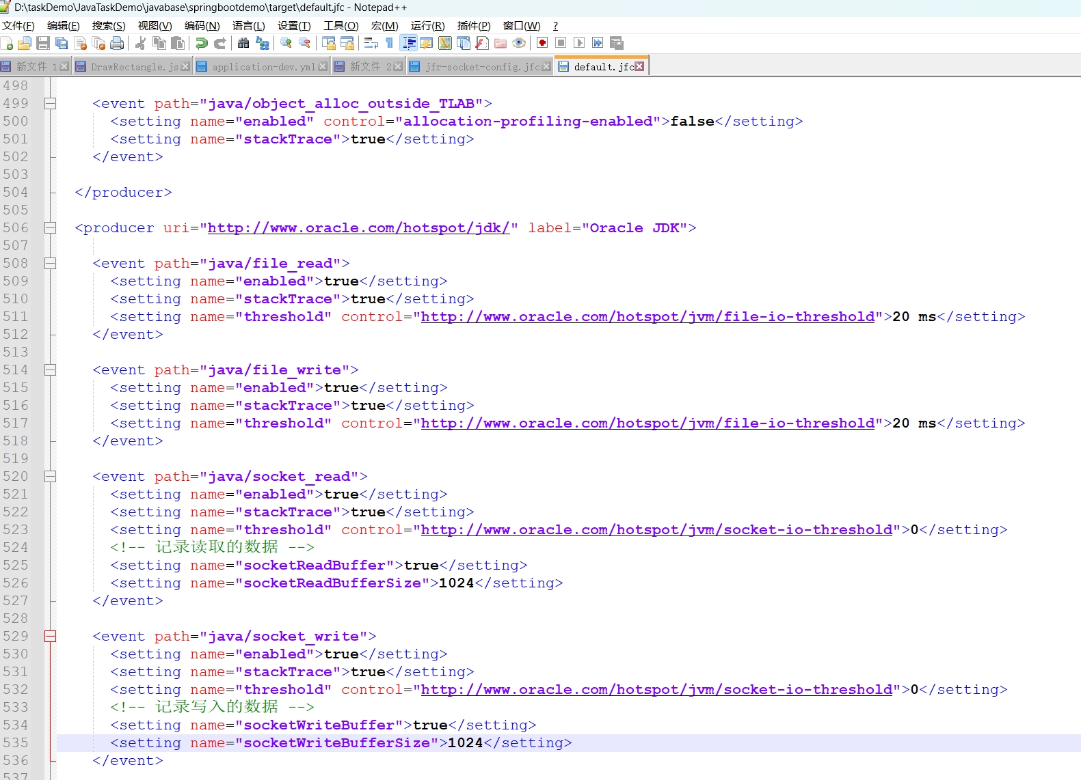Open the 窗口(W) menu
The width and height of the screenshot is (1081, 780).
click(522, 26)
